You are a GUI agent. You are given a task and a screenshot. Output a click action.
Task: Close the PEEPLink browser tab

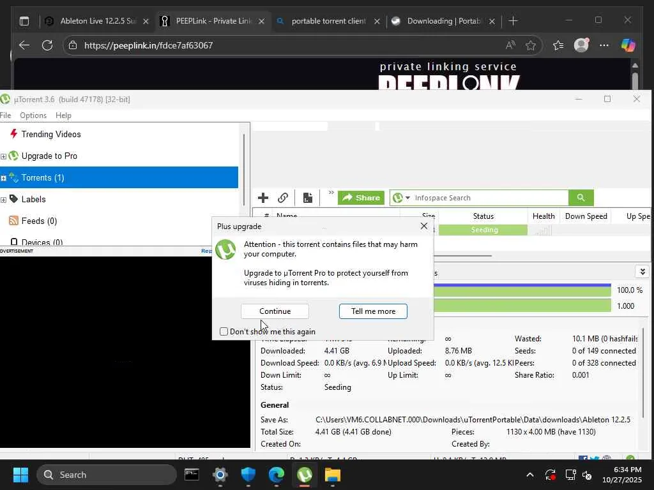pyautogui.click(x=261, y=21)
